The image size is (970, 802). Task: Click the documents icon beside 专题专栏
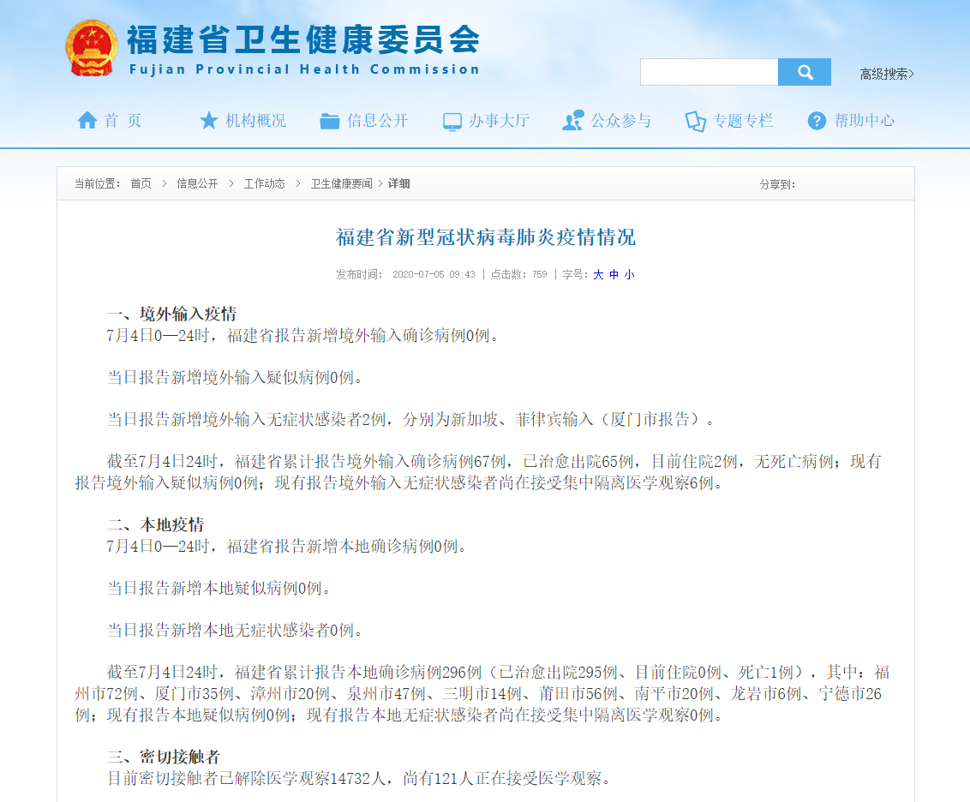[695, 122]
